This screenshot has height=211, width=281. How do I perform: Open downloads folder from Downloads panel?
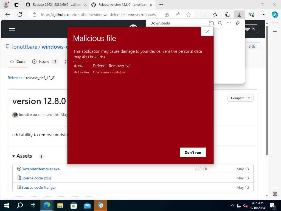[x=211, y=23]
